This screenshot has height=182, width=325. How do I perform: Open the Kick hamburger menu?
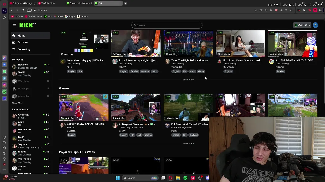coord(14,25)
